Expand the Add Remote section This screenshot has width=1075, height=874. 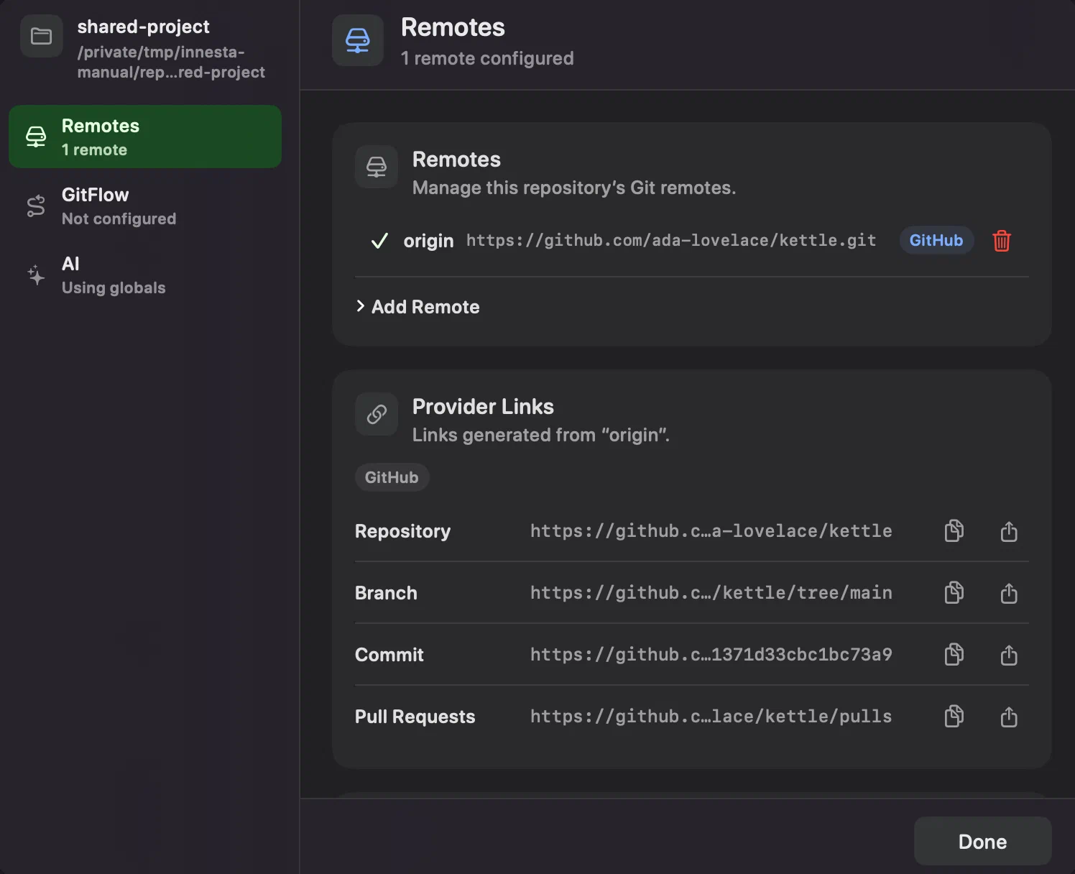(x=417, y=307)
